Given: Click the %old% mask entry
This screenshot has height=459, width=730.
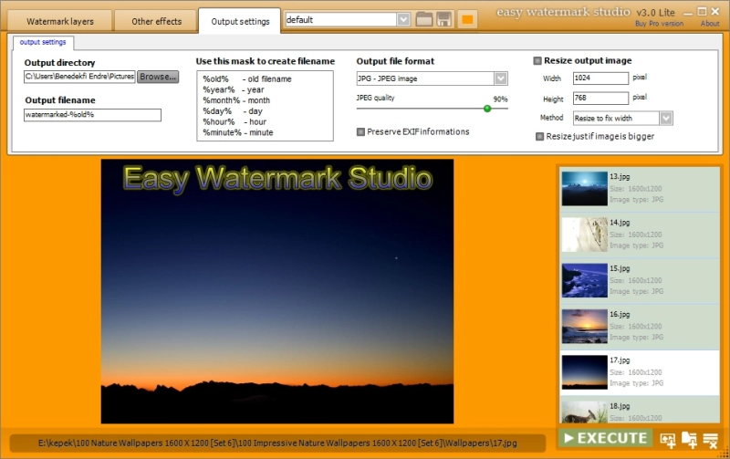Looking at the screenshot, I should point(246,79).
